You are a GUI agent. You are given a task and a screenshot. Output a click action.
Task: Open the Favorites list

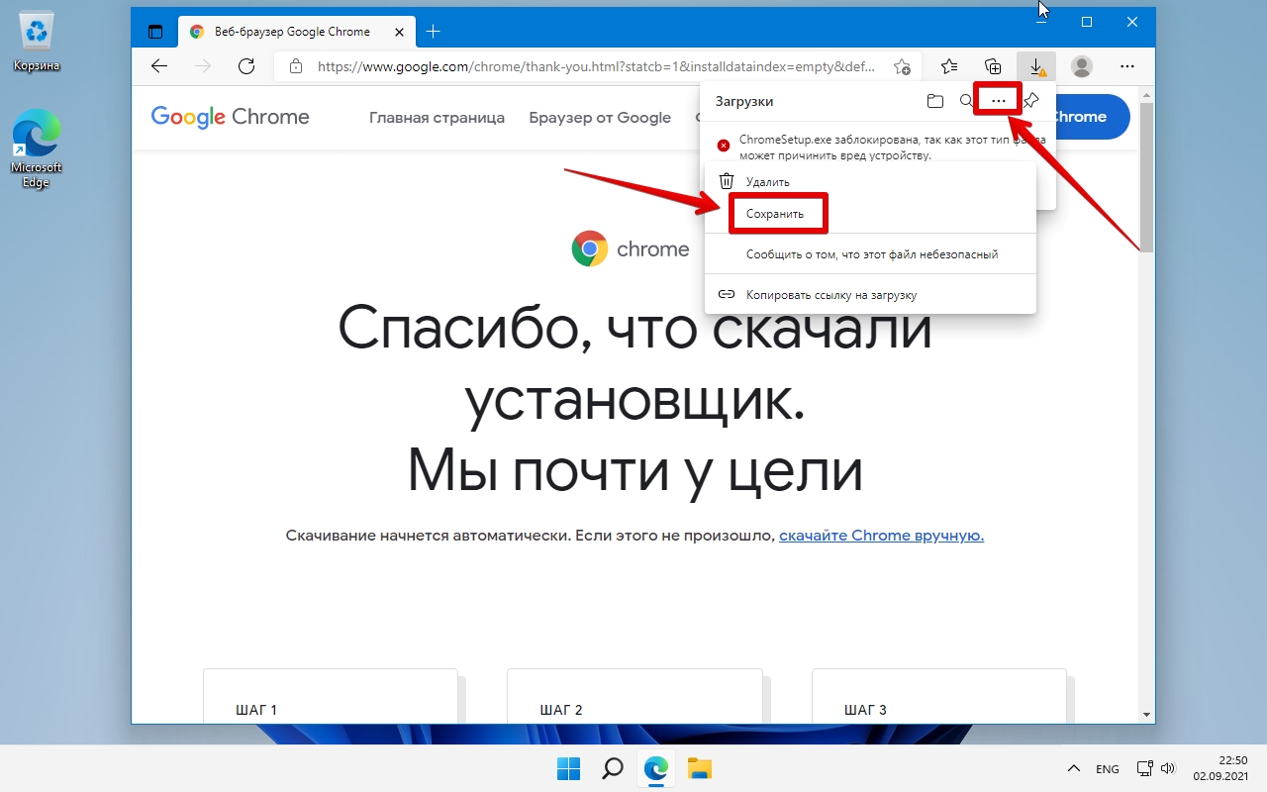point(949,66)
